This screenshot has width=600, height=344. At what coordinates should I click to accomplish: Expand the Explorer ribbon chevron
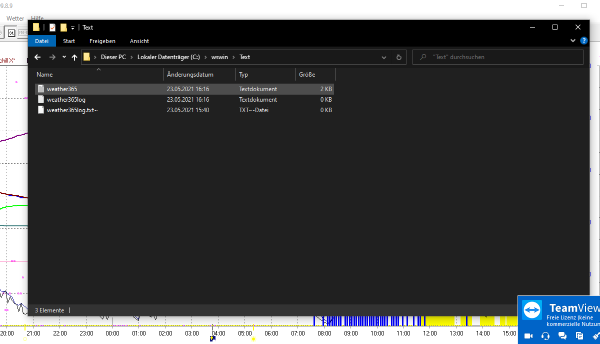coord(572,41)
